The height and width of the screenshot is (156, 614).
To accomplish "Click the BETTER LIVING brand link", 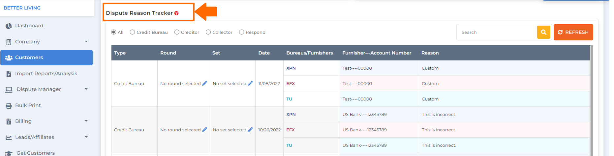I will [x=22, y=8].
